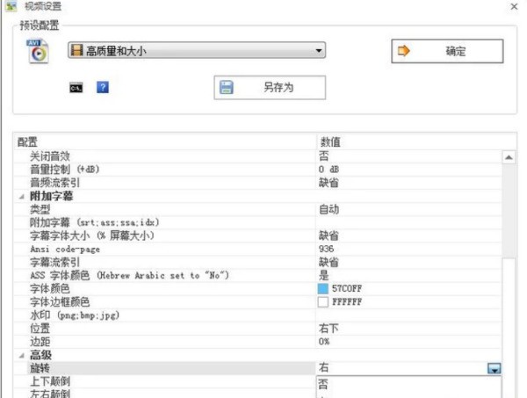The height and width of the screenshot is (398, 527).
Task: Select the 关闭音效 row
Action: coord(258,156)
